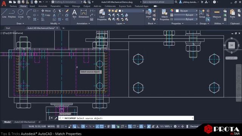Switch to the Start document tab
Image resolution: width=242 pixels, height=136 pixels.
coord(8,28)
